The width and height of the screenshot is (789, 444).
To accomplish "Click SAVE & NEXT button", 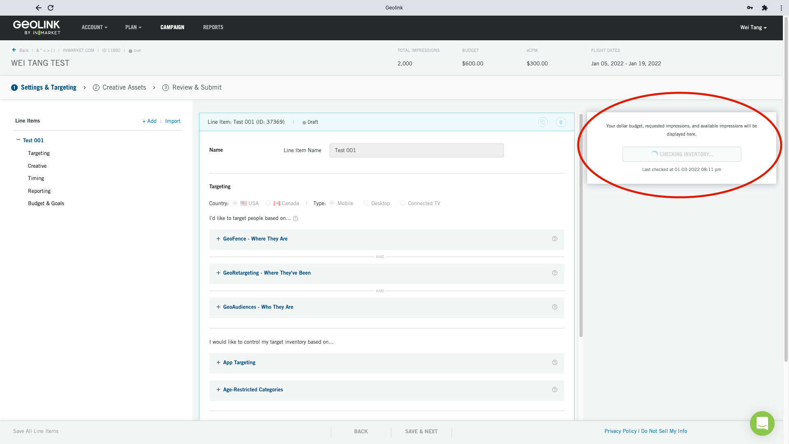I will [x=421, y=432].
